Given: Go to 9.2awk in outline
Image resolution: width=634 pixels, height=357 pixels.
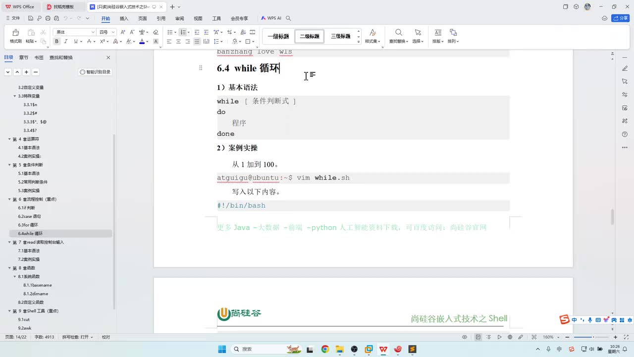Looking at the screenshot, I should point(25,328).
